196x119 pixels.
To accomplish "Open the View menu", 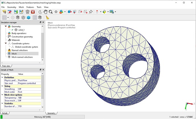I will 46,7.
